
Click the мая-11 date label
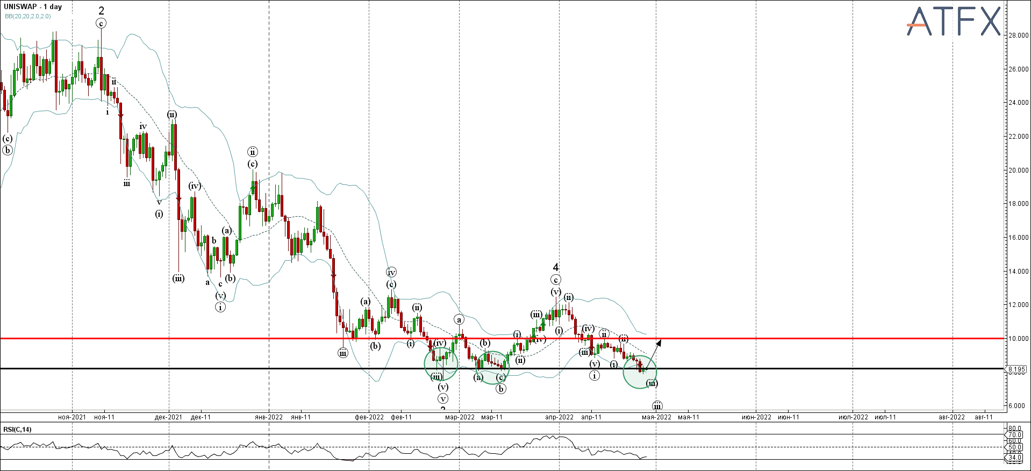689,417
